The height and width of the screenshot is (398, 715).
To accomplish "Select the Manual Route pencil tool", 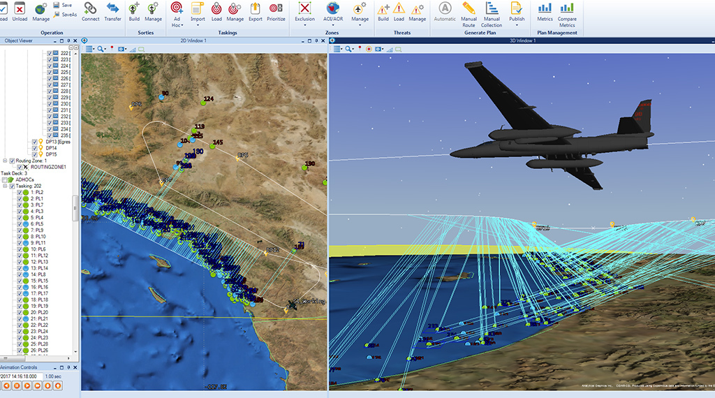I will point(469,11).
